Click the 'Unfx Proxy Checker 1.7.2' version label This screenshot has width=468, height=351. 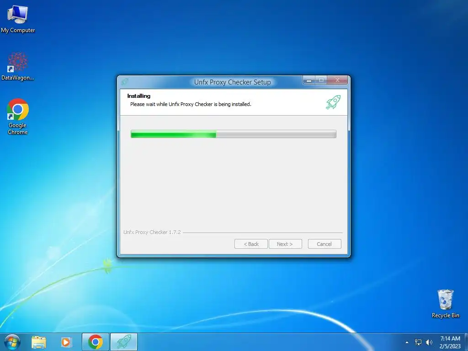click(x=152, y=232)
